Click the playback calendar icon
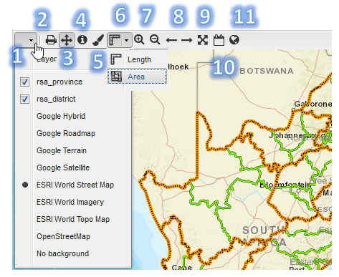The height and width of the screenshot is (277, 339). pyautogui.click(x=219, y=40)
